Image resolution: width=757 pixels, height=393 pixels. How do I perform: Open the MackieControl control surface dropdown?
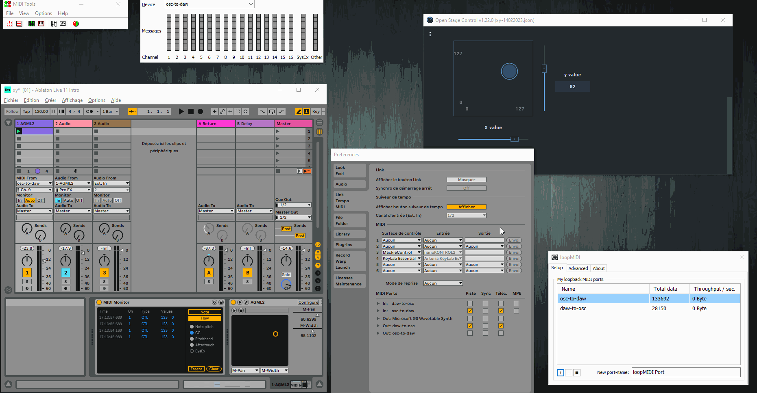[401, 253]
